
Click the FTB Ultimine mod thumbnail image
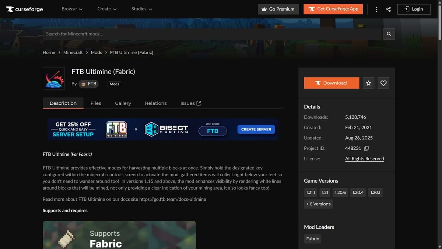tap(54, 78)
